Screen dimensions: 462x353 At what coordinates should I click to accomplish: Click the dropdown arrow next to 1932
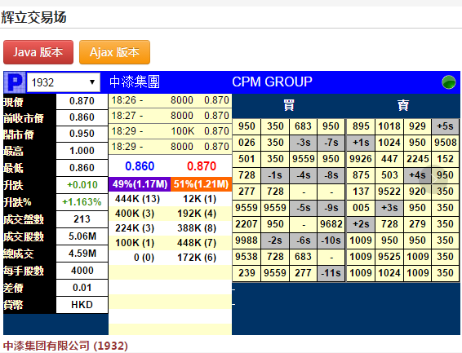coord(92,82)
